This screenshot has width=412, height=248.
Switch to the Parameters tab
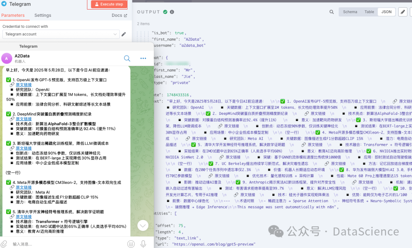coord(13,15)
